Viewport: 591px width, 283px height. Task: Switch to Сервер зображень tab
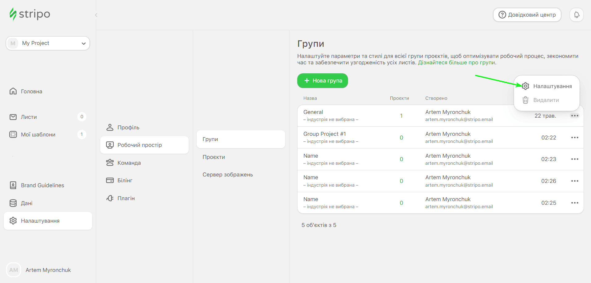coord(228,175)
